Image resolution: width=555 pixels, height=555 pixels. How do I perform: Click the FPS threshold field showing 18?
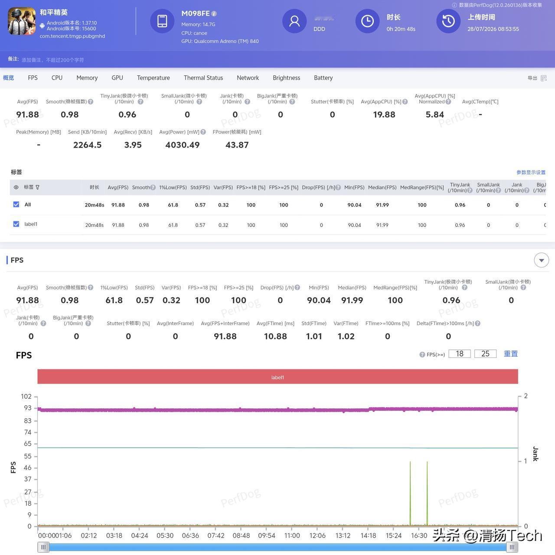[460, 354]
